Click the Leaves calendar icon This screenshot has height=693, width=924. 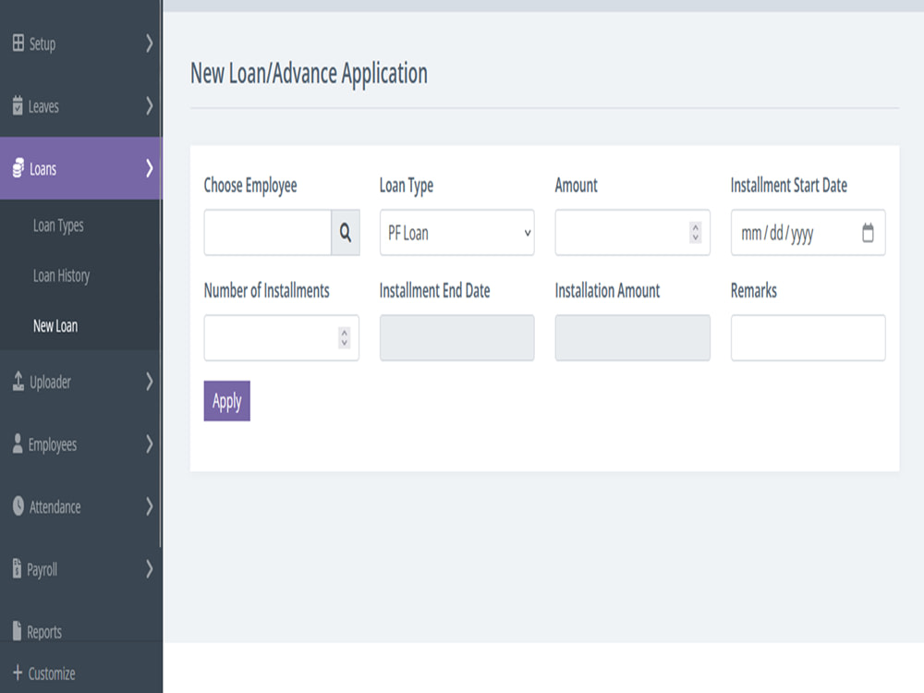18,106
